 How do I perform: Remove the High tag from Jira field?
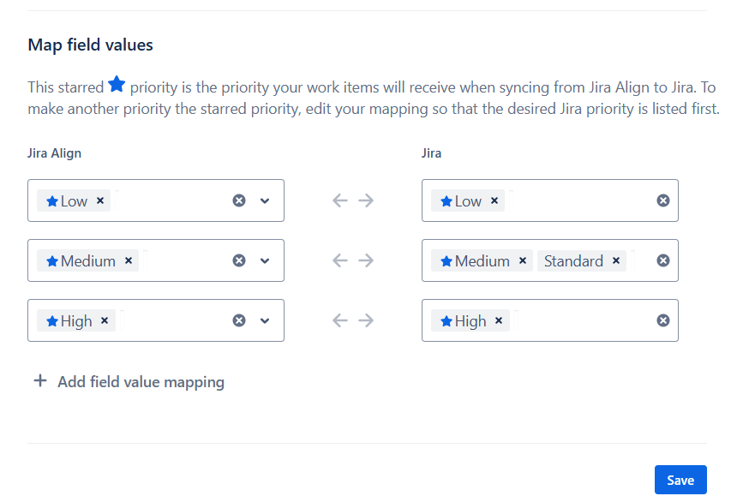pyautogui.click(x=499, y=320)
